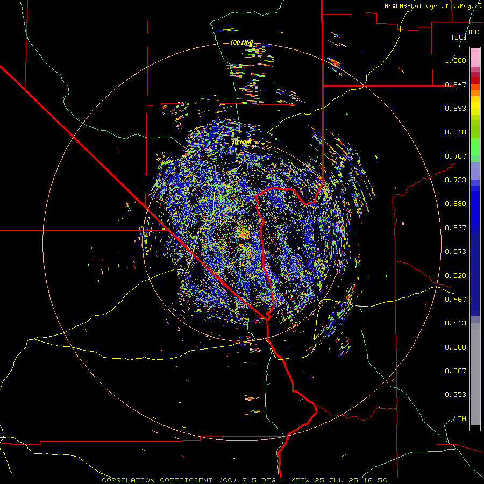Select the 0.573 legend value

tap(455, 252)
